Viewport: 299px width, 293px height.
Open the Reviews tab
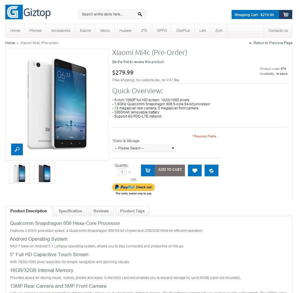click(101, 211)
